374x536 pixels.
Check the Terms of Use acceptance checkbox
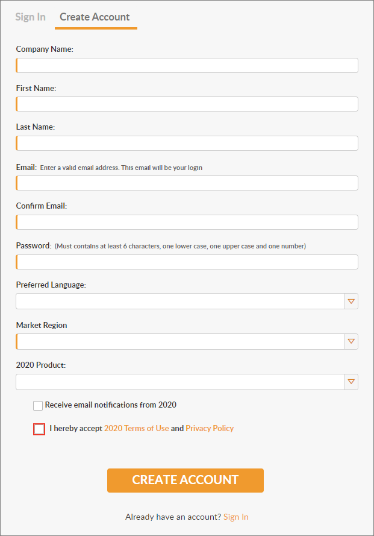click(39, 429)
